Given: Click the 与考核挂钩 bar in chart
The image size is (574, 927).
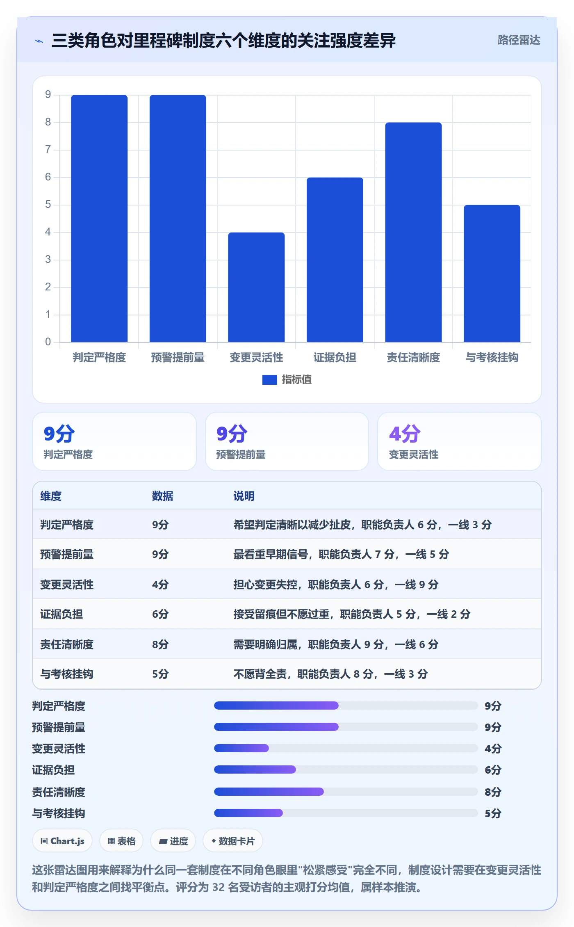Looking at the screenshot, I should [492, 274].
